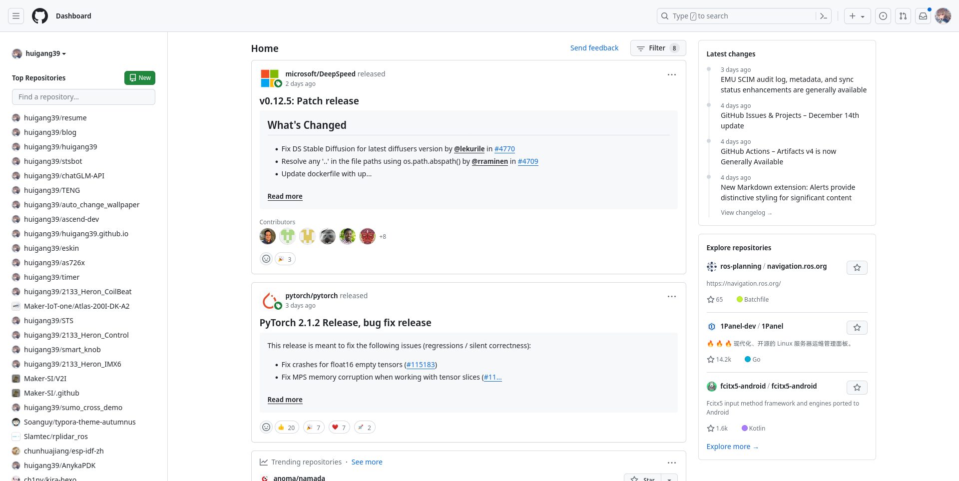Open the feed Filter dropdown
Screen dimensions: 959x481
tap(658, 48)
